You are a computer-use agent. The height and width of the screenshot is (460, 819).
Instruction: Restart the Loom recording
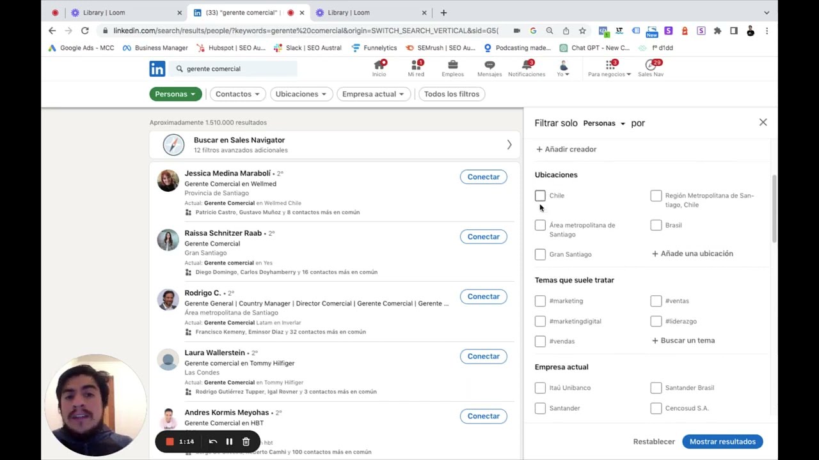coord(213,441)
